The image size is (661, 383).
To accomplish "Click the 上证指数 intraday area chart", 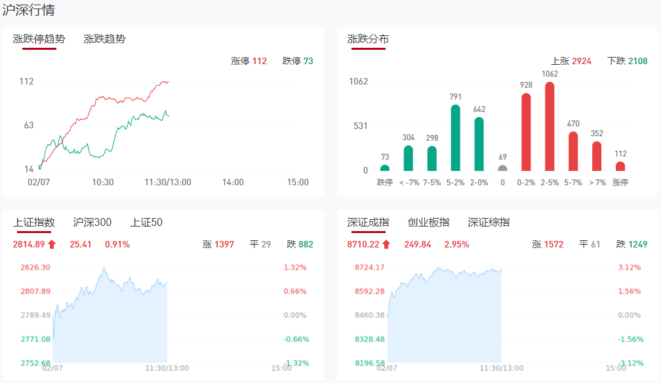I will coord(111,321).
